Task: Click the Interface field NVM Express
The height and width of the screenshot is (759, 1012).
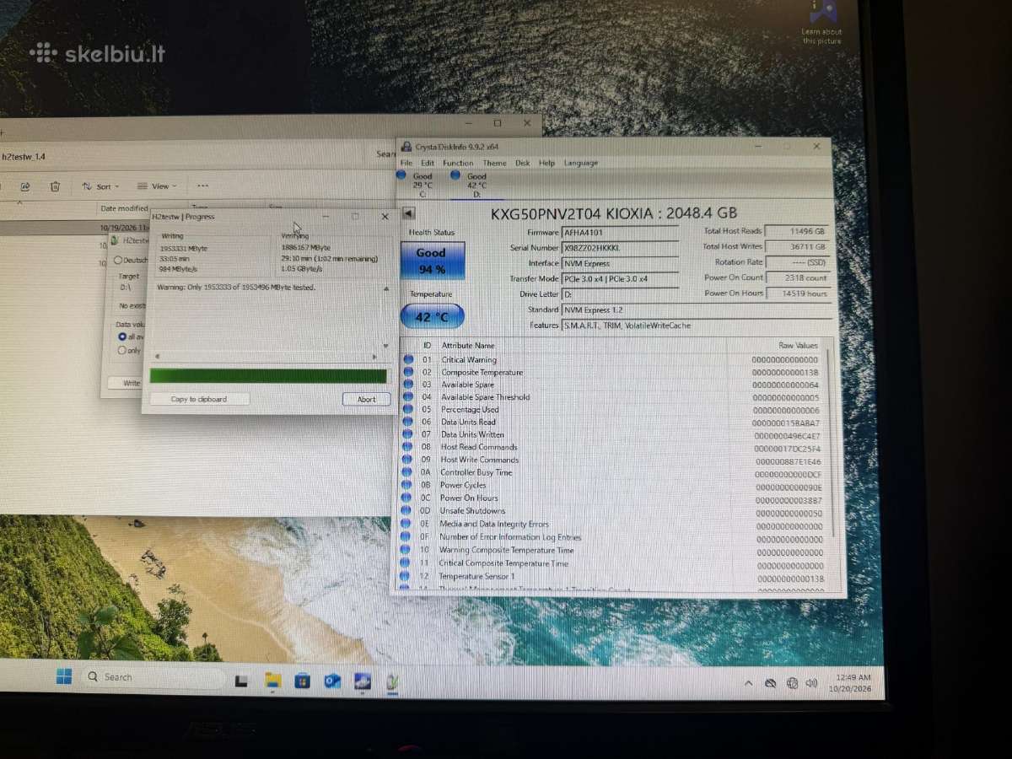Action: (x=620, y=263)
